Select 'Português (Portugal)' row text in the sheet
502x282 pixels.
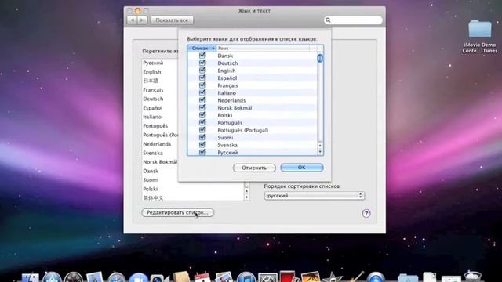point(243,130)
